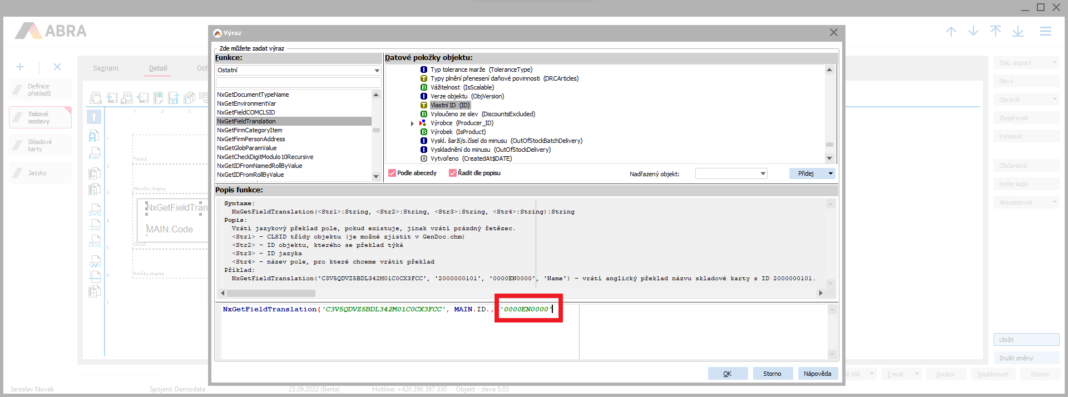Switch to the Seznam tab

(106, 68)
